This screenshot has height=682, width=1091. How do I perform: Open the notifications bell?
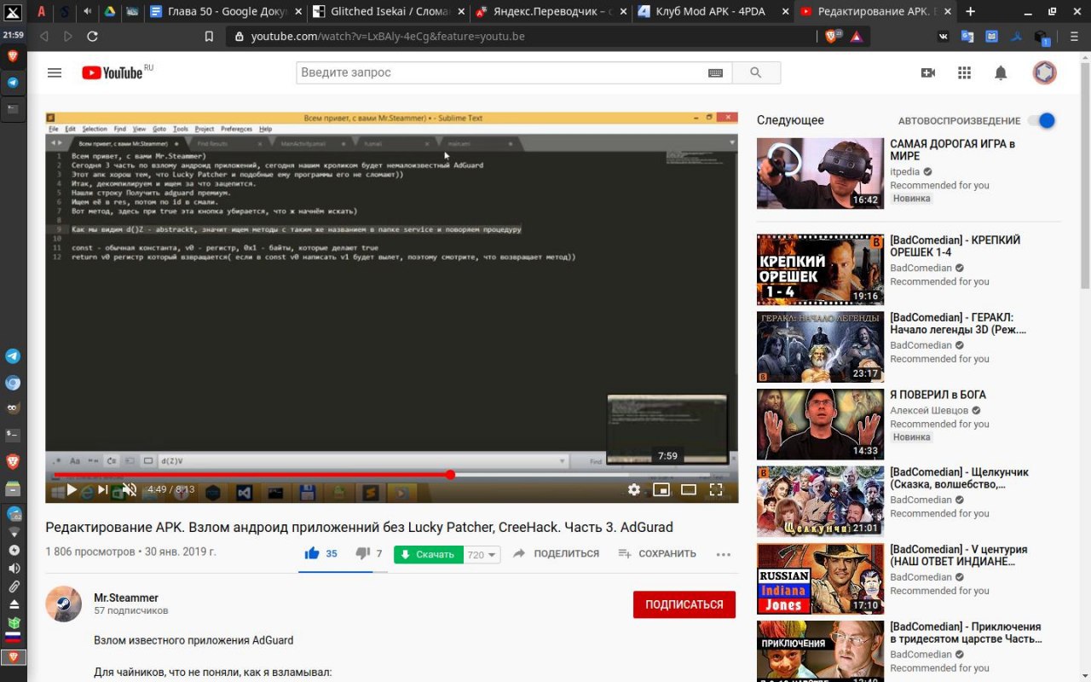click(x=1002, y=72)
